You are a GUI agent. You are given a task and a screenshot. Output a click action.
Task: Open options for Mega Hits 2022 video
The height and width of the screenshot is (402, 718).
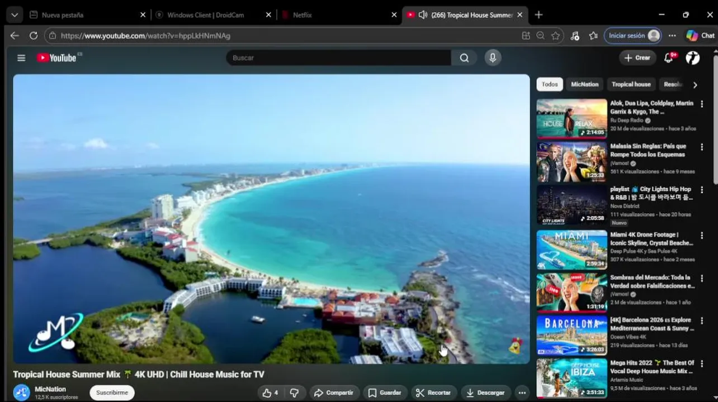click(x=702, y=363)
